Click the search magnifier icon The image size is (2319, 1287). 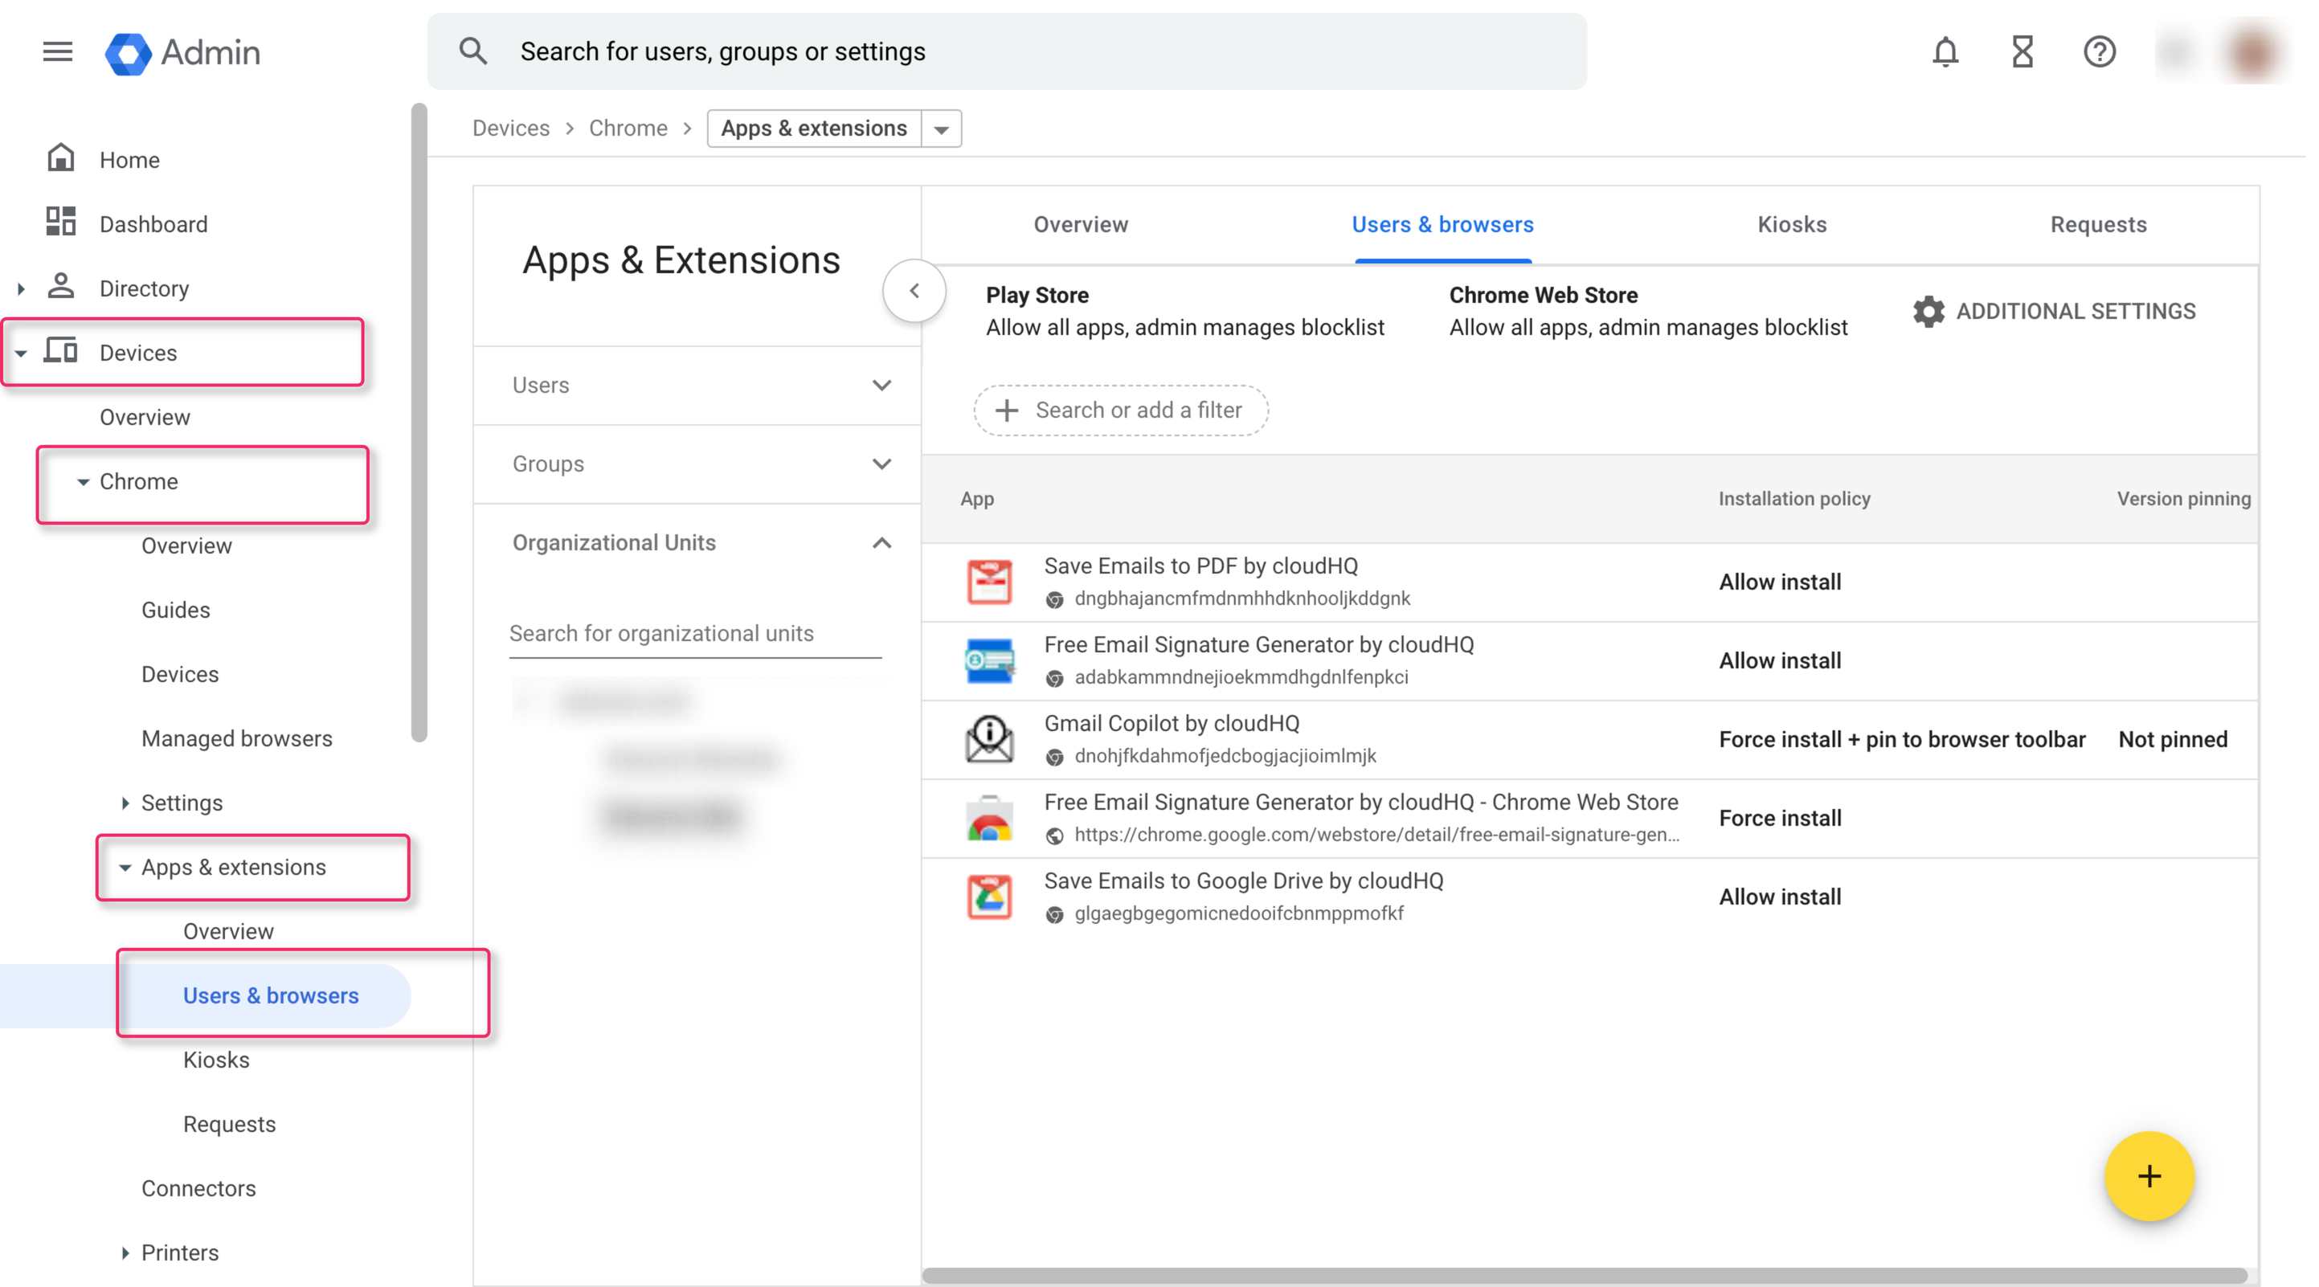tap(472, 51)
